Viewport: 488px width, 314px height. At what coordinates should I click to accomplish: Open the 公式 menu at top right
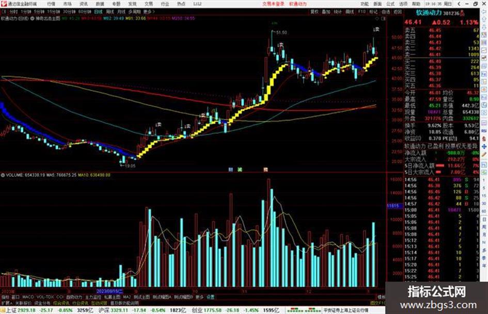point(390,4)
